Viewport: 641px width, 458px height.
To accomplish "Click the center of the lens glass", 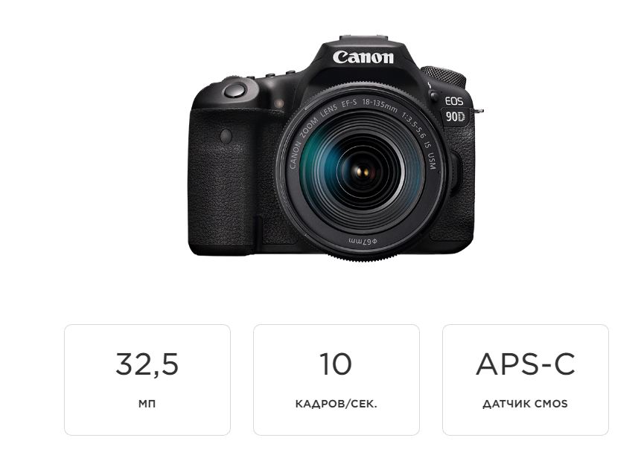I will 363,172.
